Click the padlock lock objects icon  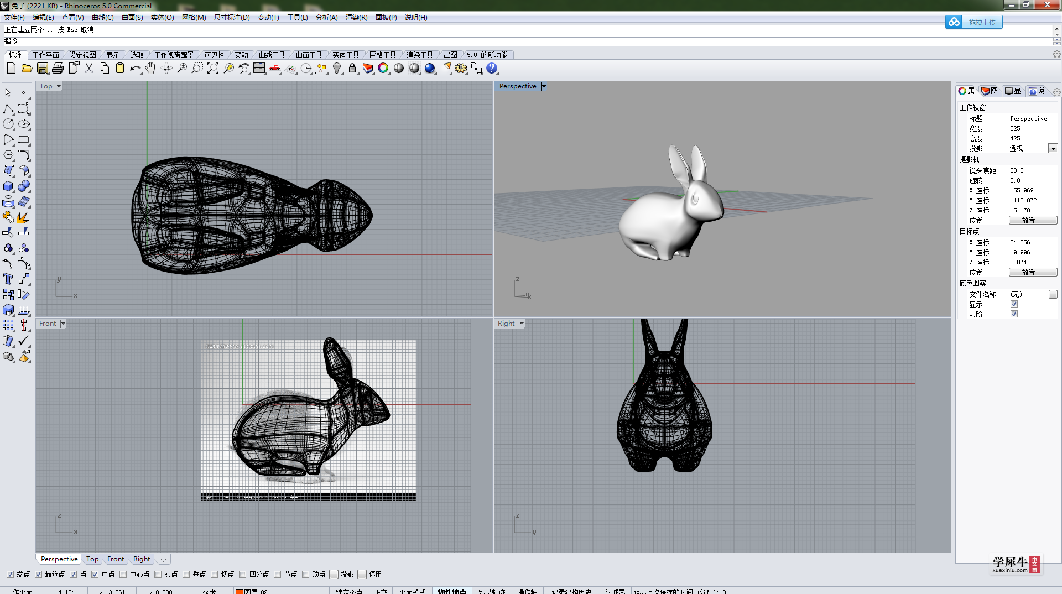pyautogui.click(x=352, y=69)
